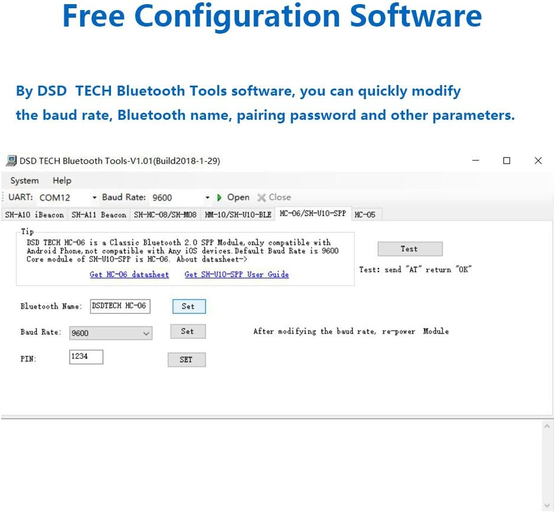This screenshot has height=513, width=555.
Task: Click the application icon in title bar
Action: 11,161
